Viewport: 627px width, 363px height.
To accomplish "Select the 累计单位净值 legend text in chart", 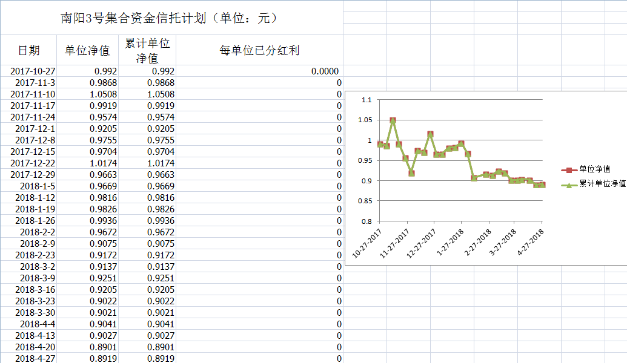I will point(602,184).
